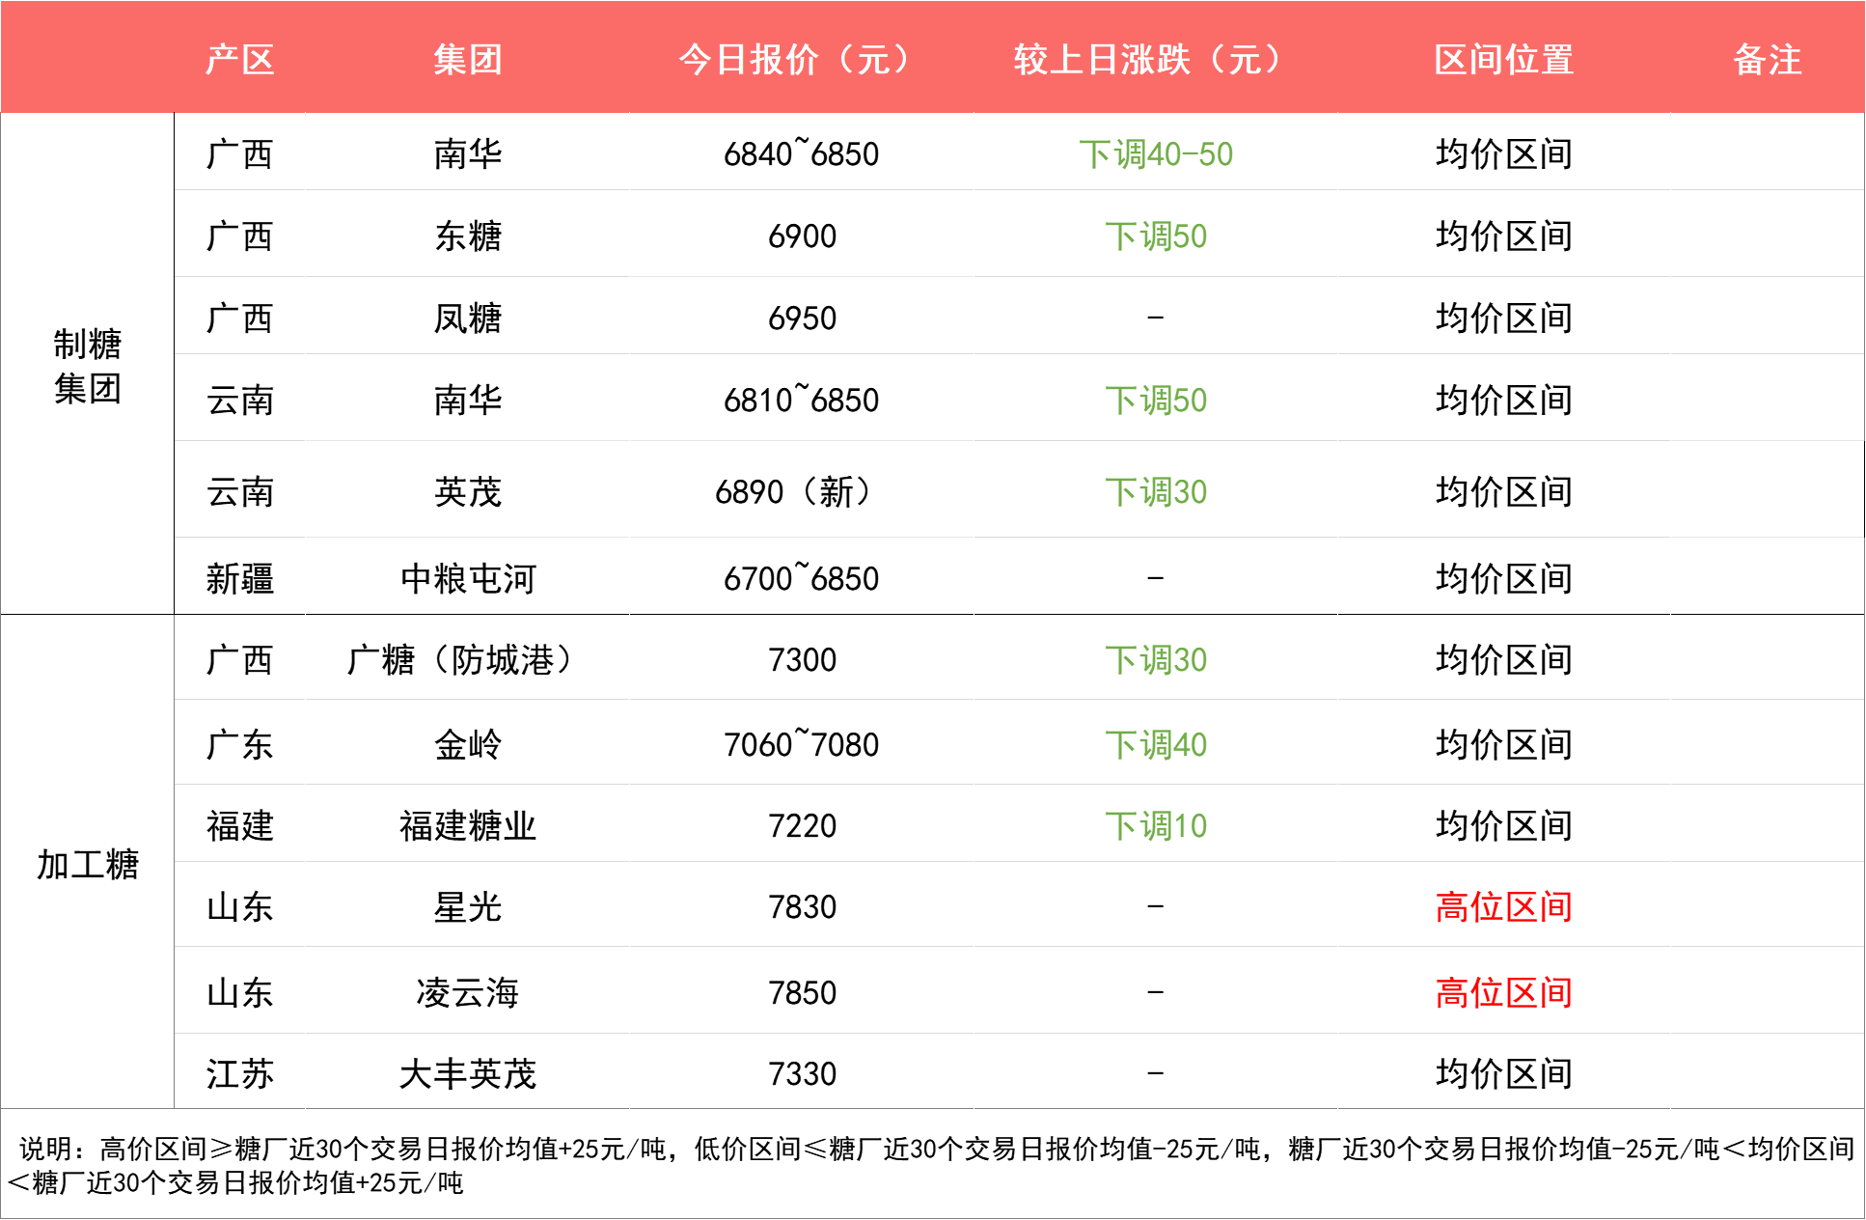1866x1220 pixels.
Task: Click the 东糖 group cell
Action: 467,236
